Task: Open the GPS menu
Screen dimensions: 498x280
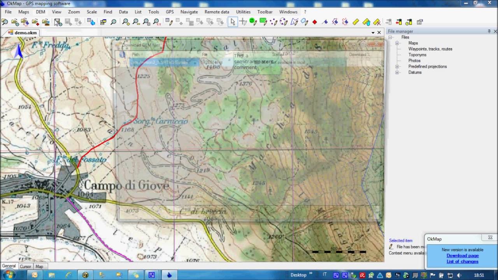Action: pos(170,12)
